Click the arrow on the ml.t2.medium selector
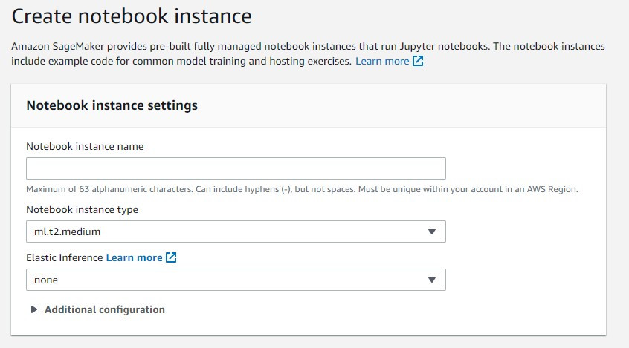 coord(432,232)
